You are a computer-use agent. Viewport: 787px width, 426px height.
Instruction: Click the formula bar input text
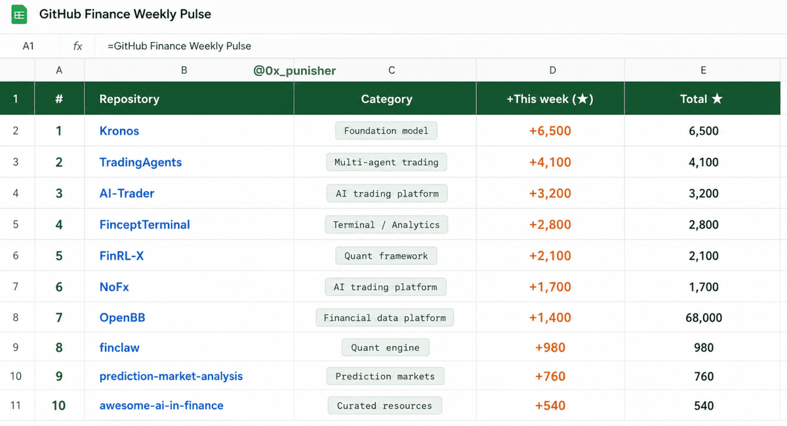point(179,47)
